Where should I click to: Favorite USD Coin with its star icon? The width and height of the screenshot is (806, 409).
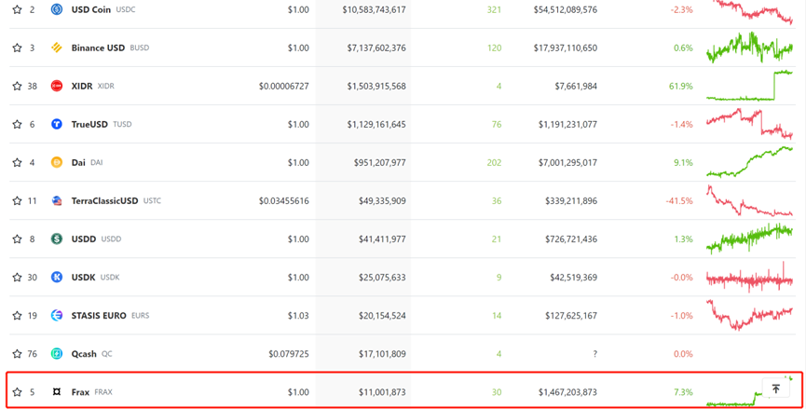pos(17,9)
